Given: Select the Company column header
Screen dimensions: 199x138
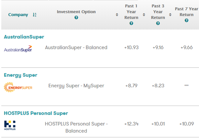Looking at the screenshot, I should pyautogui.click(x=18, y=15).
